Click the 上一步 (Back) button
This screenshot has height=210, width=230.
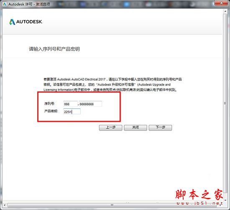pos(110,128)
